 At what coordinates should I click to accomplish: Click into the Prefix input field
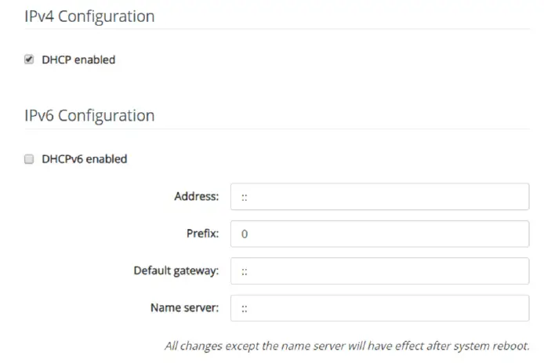379,234
